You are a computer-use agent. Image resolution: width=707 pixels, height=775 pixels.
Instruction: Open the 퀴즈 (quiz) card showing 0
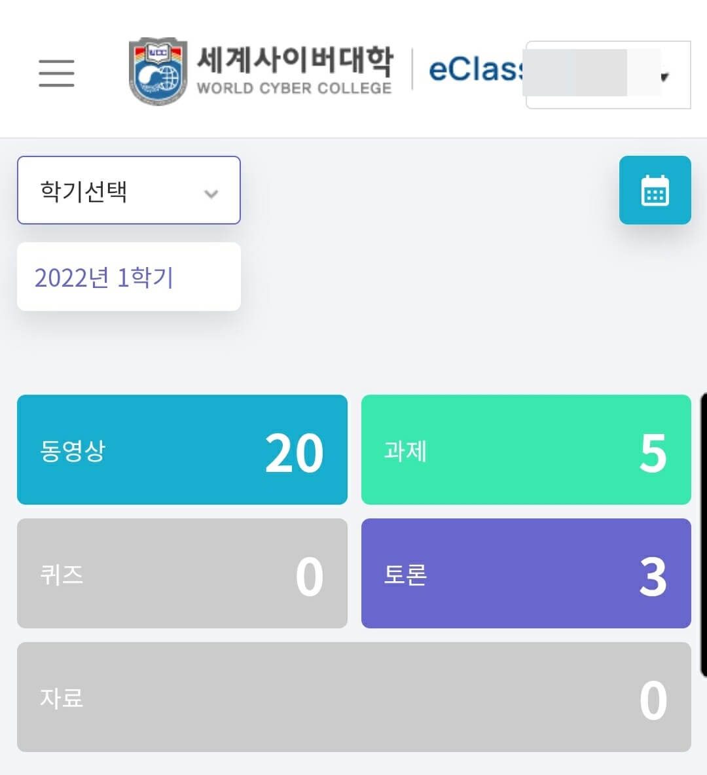[x=182, y=574]
